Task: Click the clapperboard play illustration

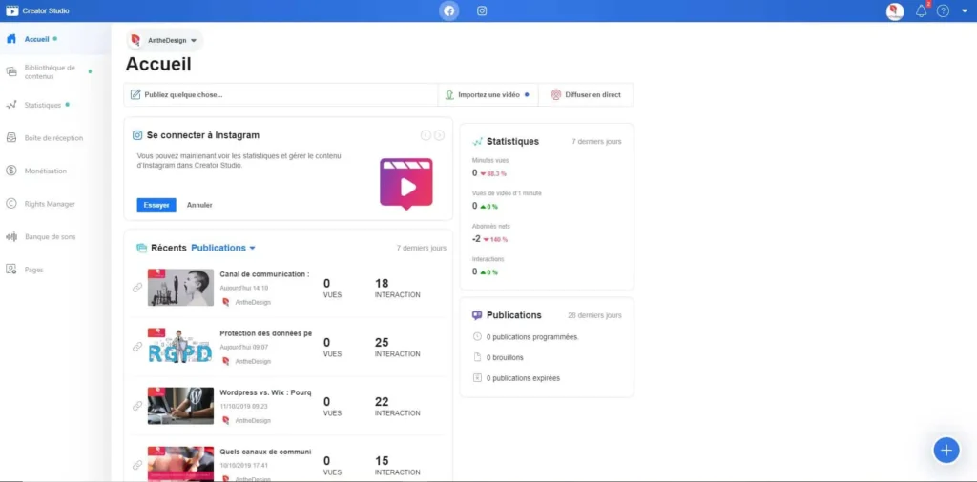Action: [406, 184]
